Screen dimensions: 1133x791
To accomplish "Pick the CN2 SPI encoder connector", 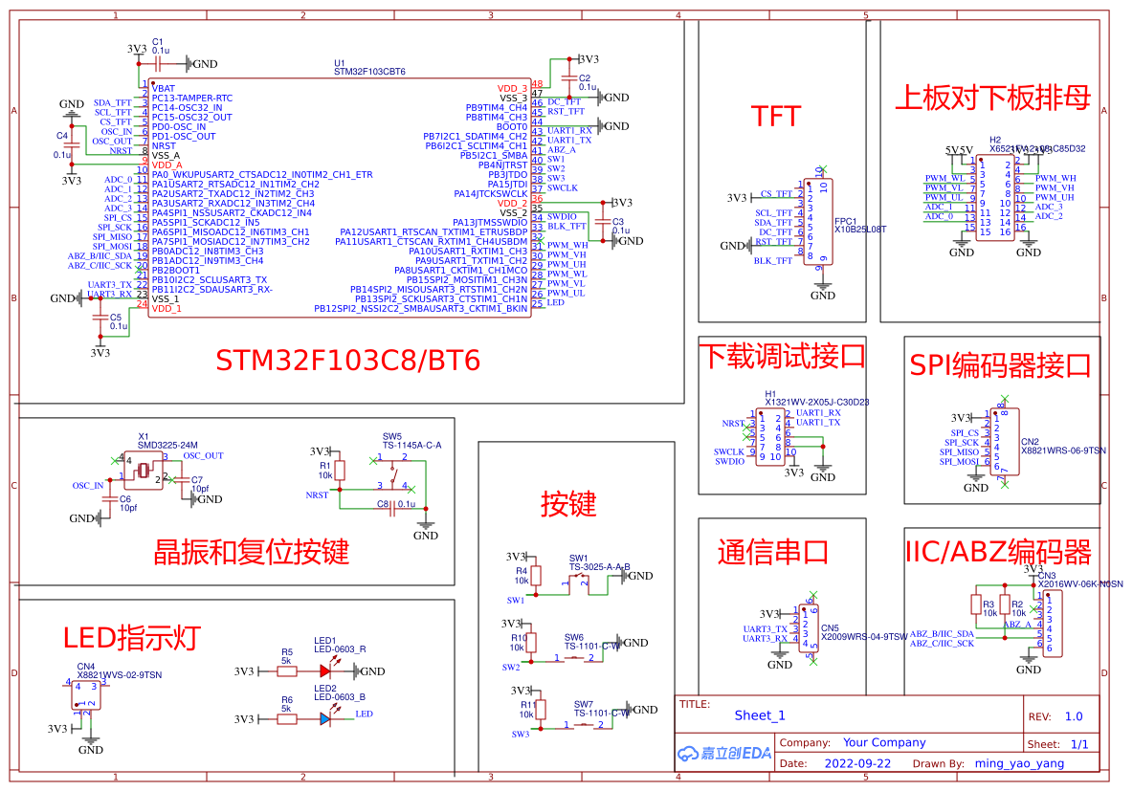I will click(1005, 441).
